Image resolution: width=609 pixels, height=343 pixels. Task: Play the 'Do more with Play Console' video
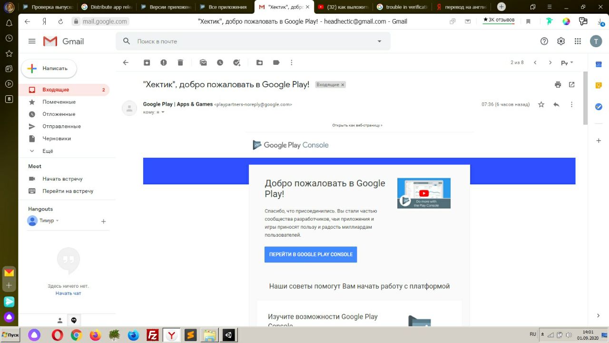424,193
